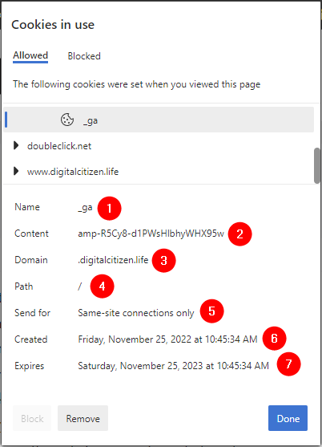Select the Allowed tab
322x447 pixels.
pyautogui.click(x=30, y=55)
